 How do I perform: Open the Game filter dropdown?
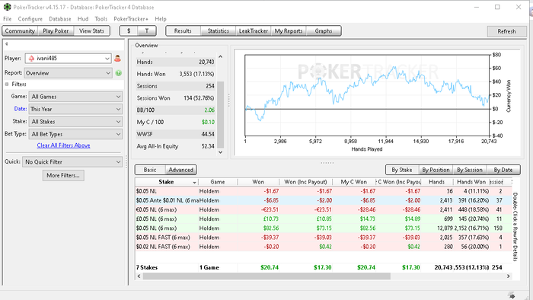(75, 97)
